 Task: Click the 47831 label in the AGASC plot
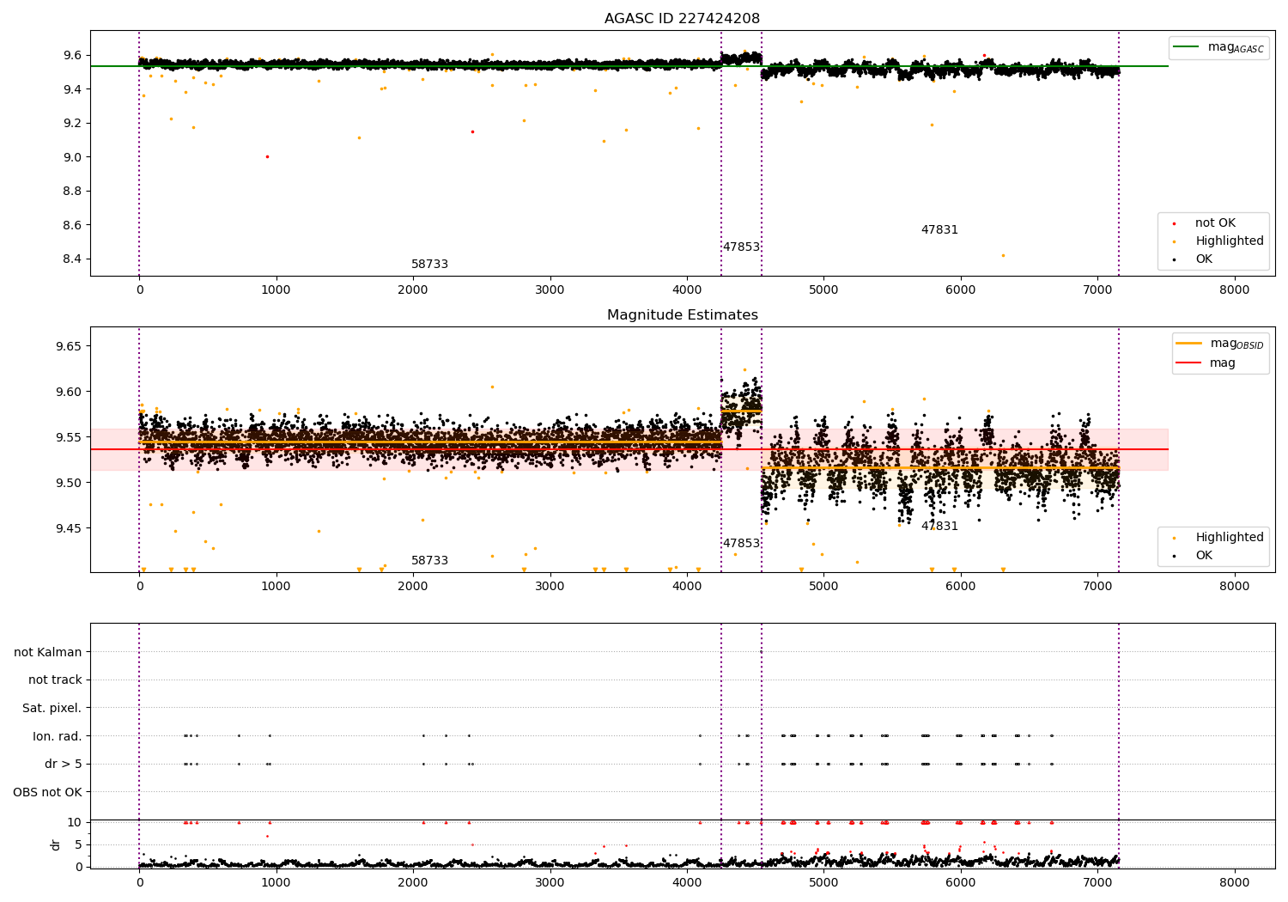(939, 230)
